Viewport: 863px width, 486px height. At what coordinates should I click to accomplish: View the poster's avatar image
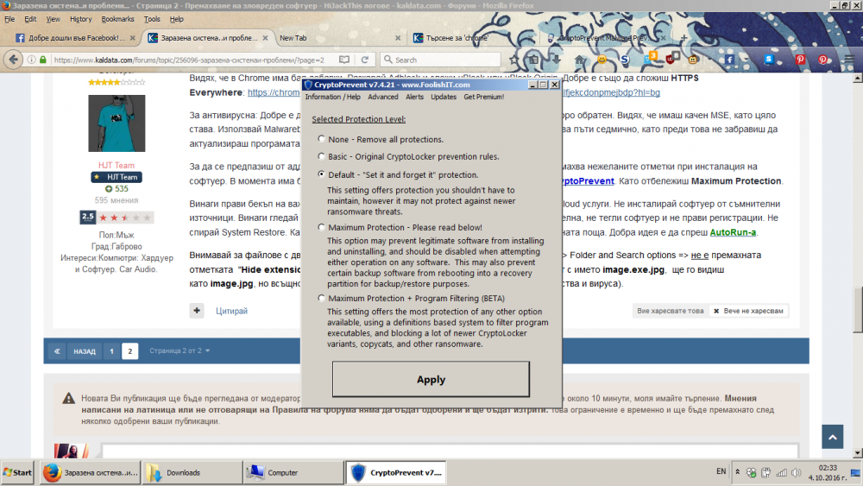(x=117, y=123)
